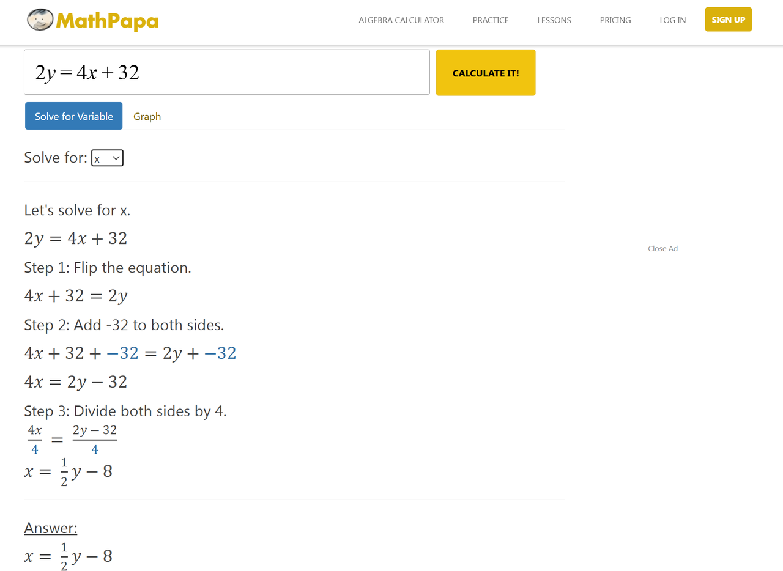Select the Solve for Variable tab
The image size is (783, 571).
click(x=74, y=116)
